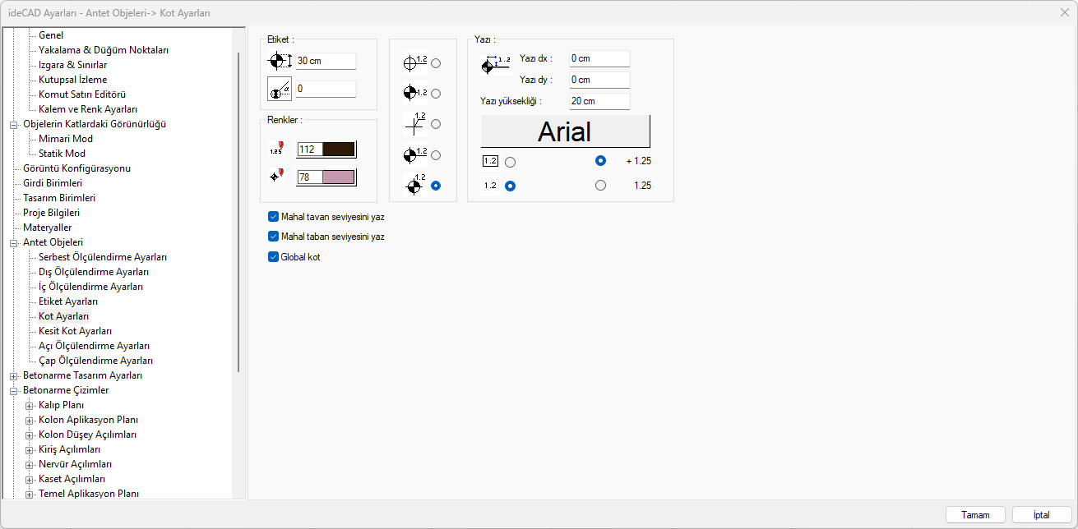
Task: Cancel the dialog with İptal
Action: coord(1042,515)
